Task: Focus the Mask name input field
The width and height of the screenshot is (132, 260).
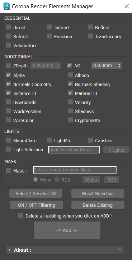Action: pos(75,170)
